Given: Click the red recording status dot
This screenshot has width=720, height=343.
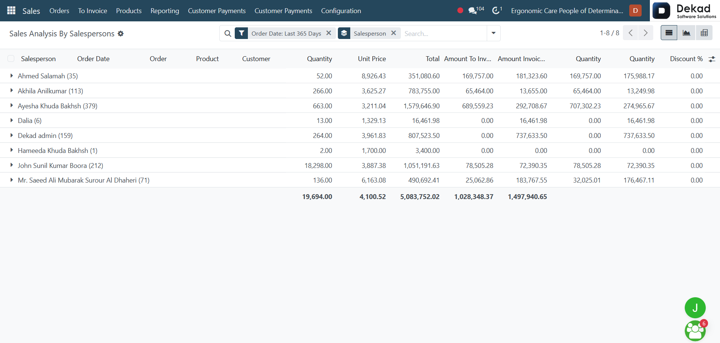Looking at the screenshot, I should click(x=460, y=10).
